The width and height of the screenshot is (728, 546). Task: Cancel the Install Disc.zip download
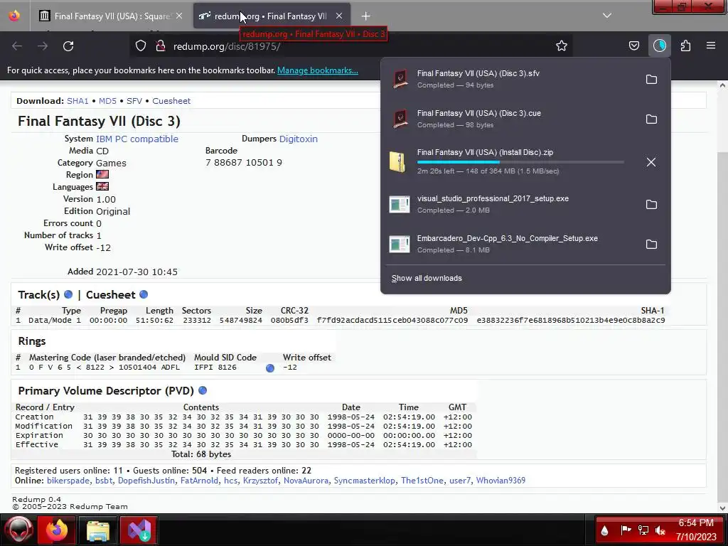651,162
